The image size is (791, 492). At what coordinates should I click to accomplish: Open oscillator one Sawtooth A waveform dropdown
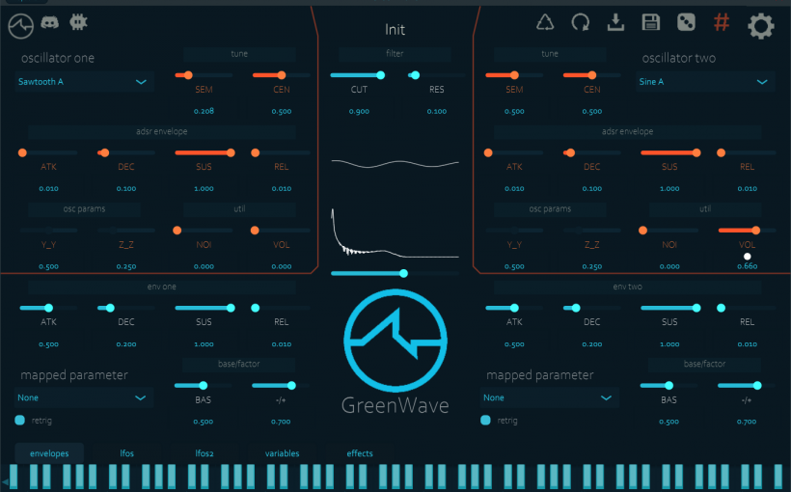click(84, 82)
